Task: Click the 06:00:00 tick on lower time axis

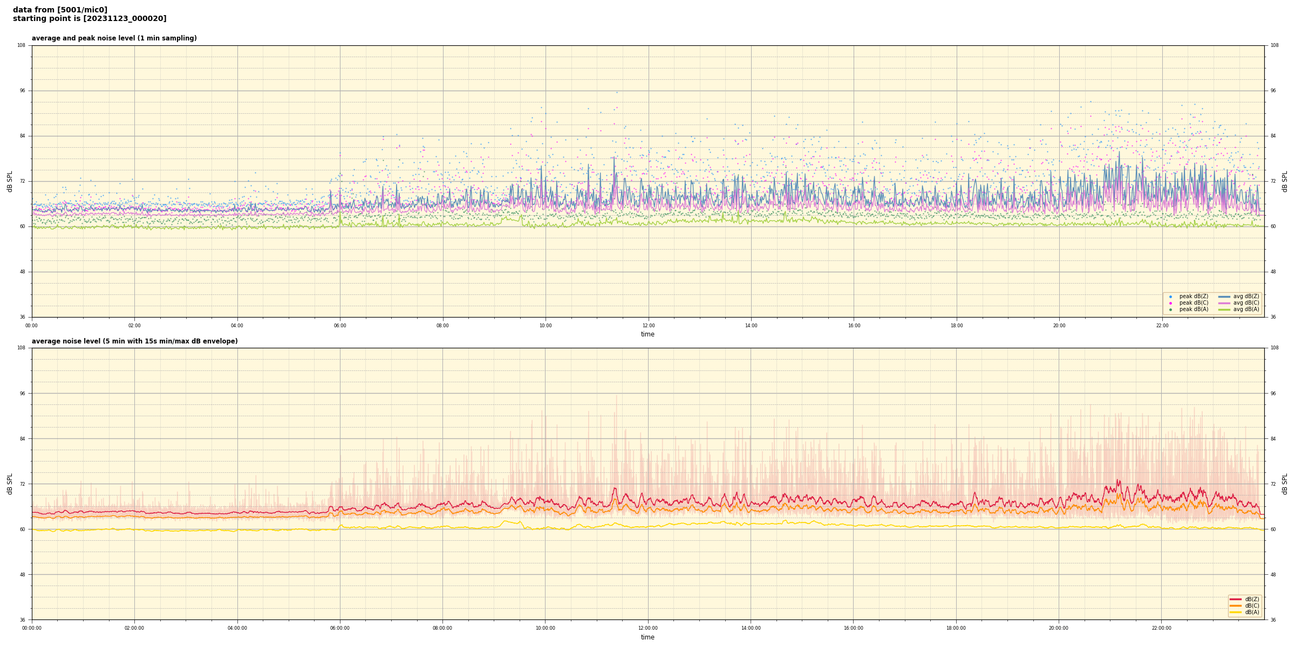Action: point(340,628)
